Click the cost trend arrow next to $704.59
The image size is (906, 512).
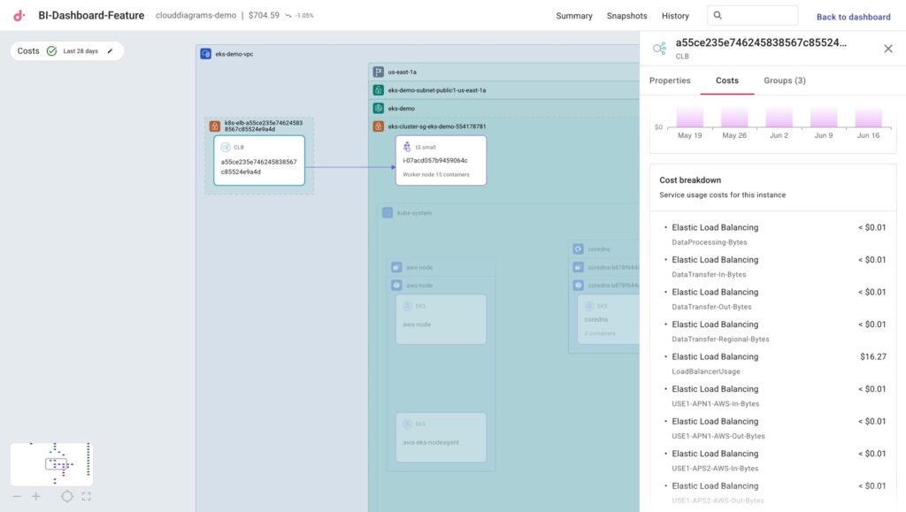[288, 16]
